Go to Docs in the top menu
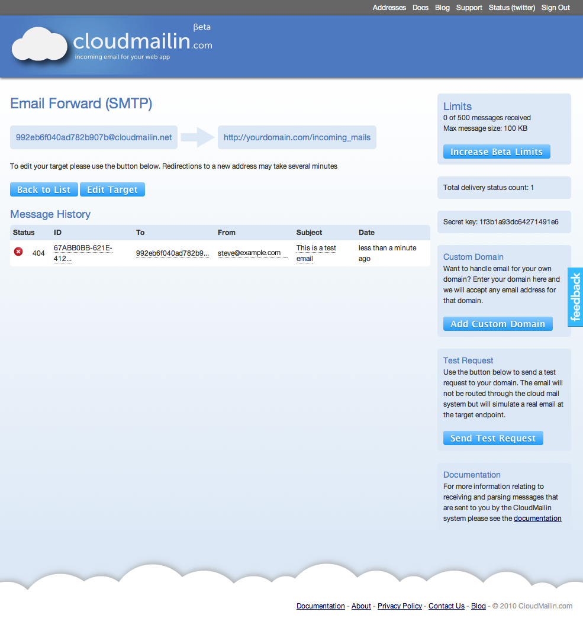Viewport: 583px width, 628px height. (420, 8)
